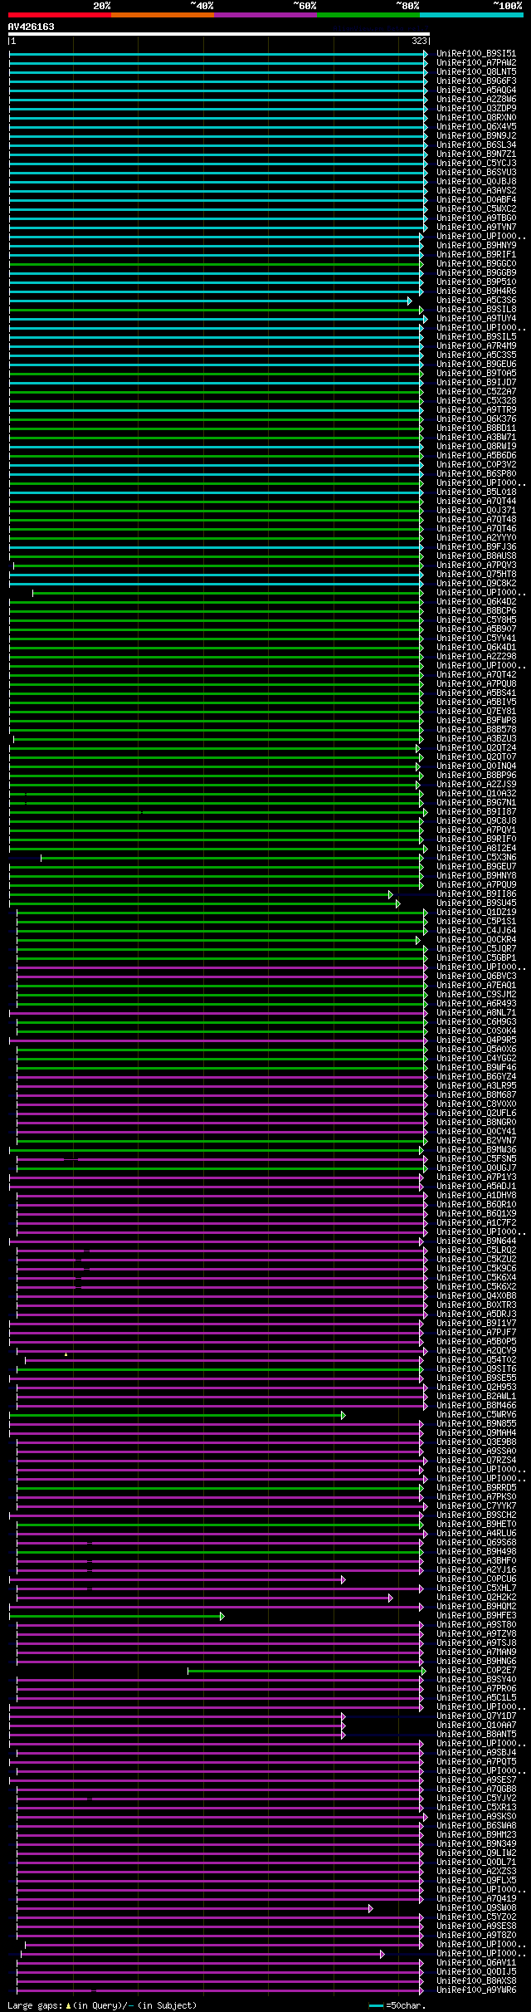The image size is (531, 2012).
Task: Select the UniRef100_A2QCV9 label
Action: pos(476,1351)
